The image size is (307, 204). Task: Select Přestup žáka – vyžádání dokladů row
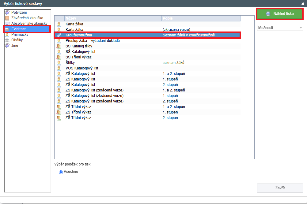92,41
